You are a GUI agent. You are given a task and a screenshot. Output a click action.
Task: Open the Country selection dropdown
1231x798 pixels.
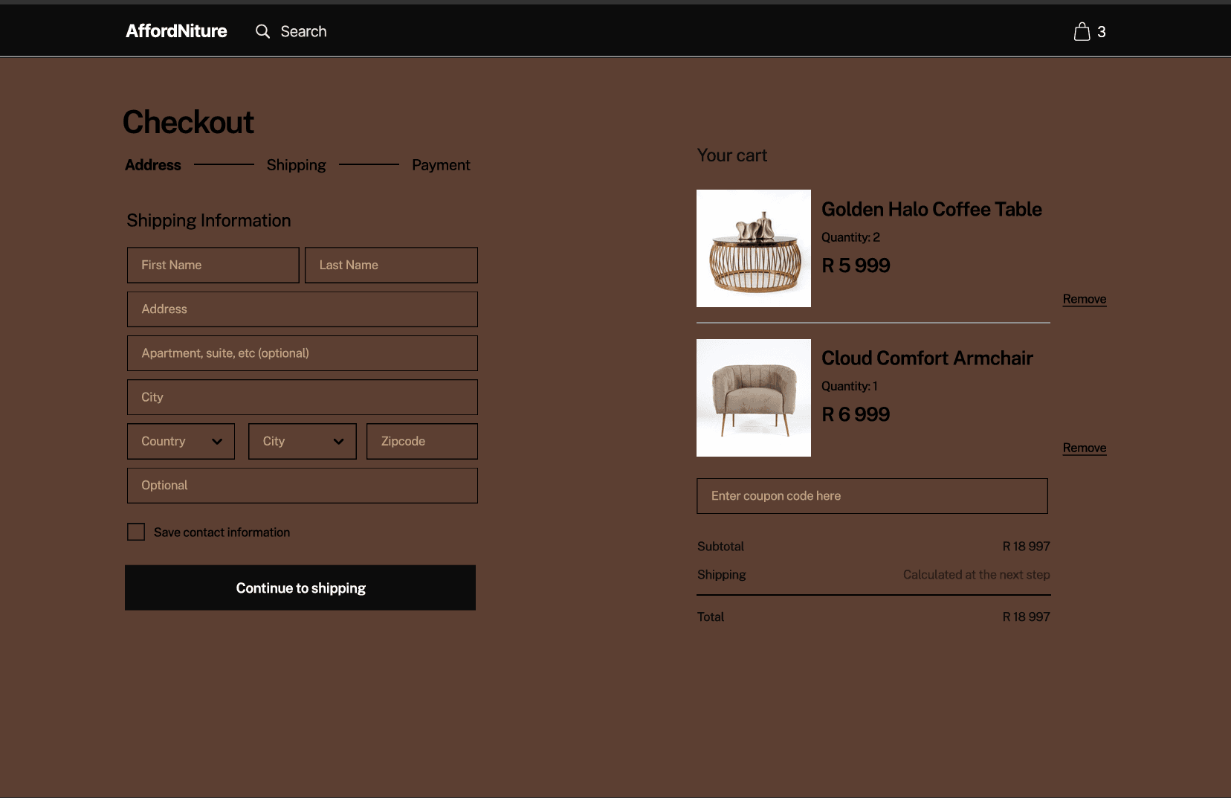(180, 441)
